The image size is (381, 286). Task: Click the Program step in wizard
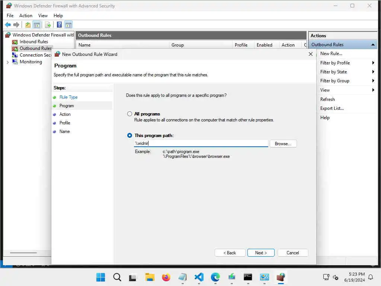point(67,106)
